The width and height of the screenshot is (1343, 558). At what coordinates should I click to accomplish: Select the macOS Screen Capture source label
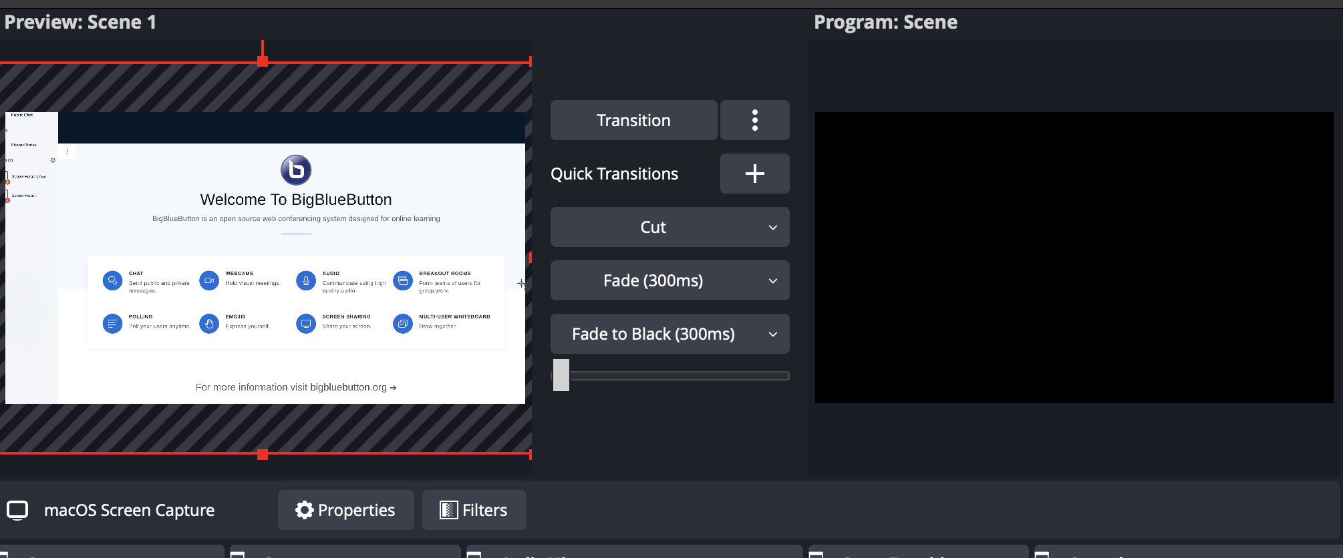coord(129,510)
